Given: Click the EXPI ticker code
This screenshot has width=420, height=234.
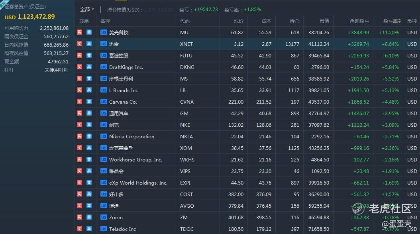Looking at the screenshot, I should click(x=185, y=183).
